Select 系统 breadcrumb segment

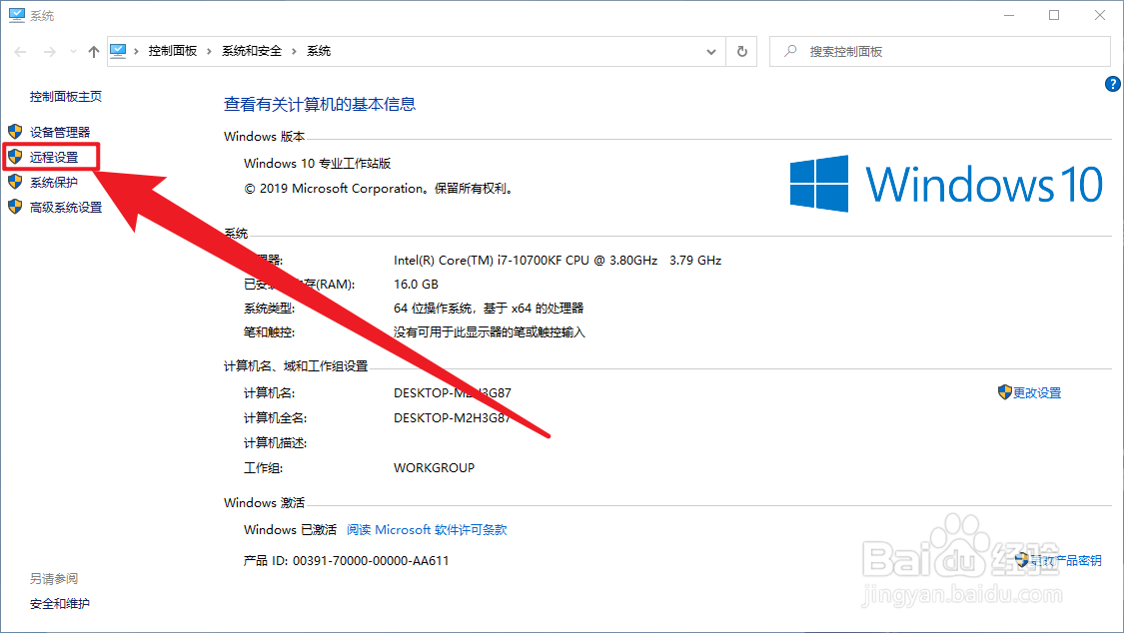tap(319, 51)
